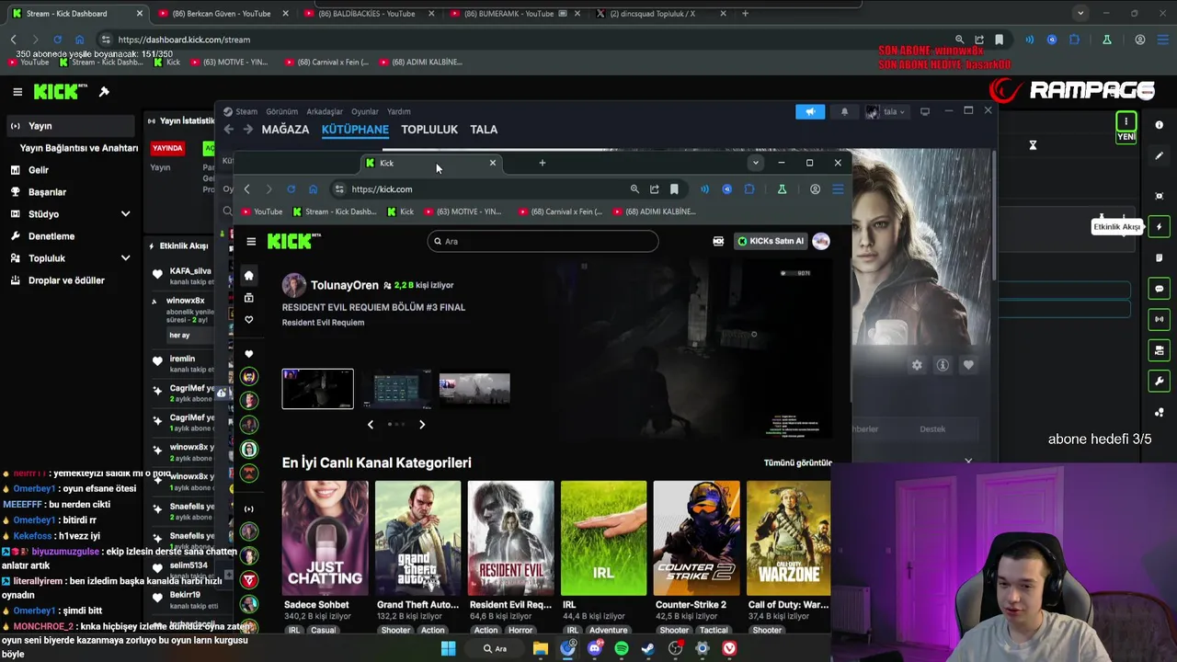Click the KICKs Satın Al button
Viewport: 1177px width, 662px height.
click(771, 241)
